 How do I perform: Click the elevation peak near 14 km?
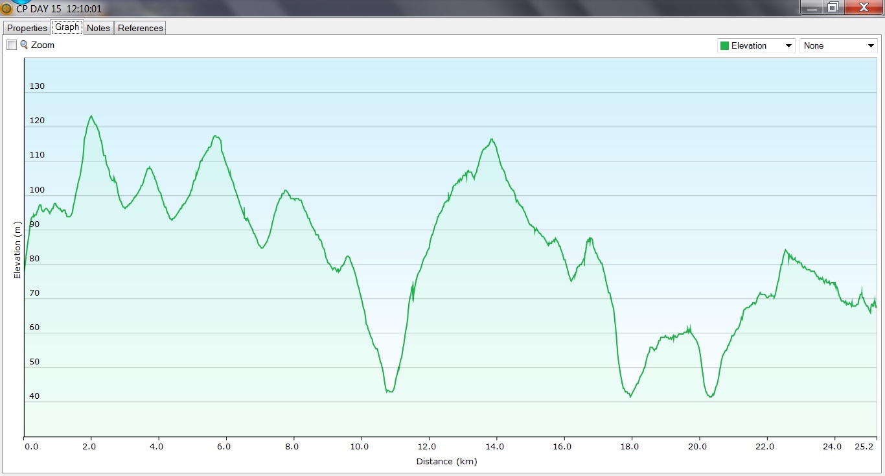click(492, 139)
